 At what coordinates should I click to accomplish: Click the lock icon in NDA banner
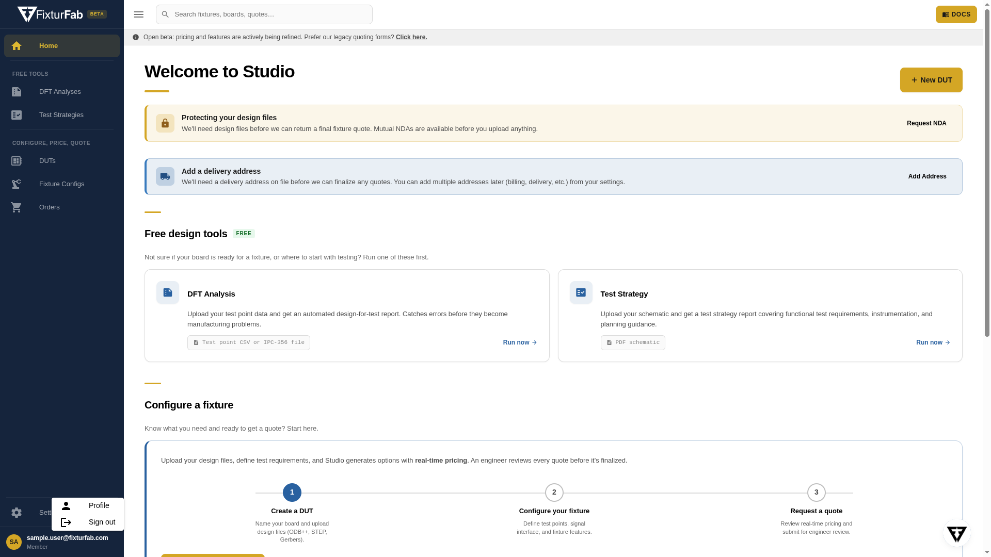point(165,123)
